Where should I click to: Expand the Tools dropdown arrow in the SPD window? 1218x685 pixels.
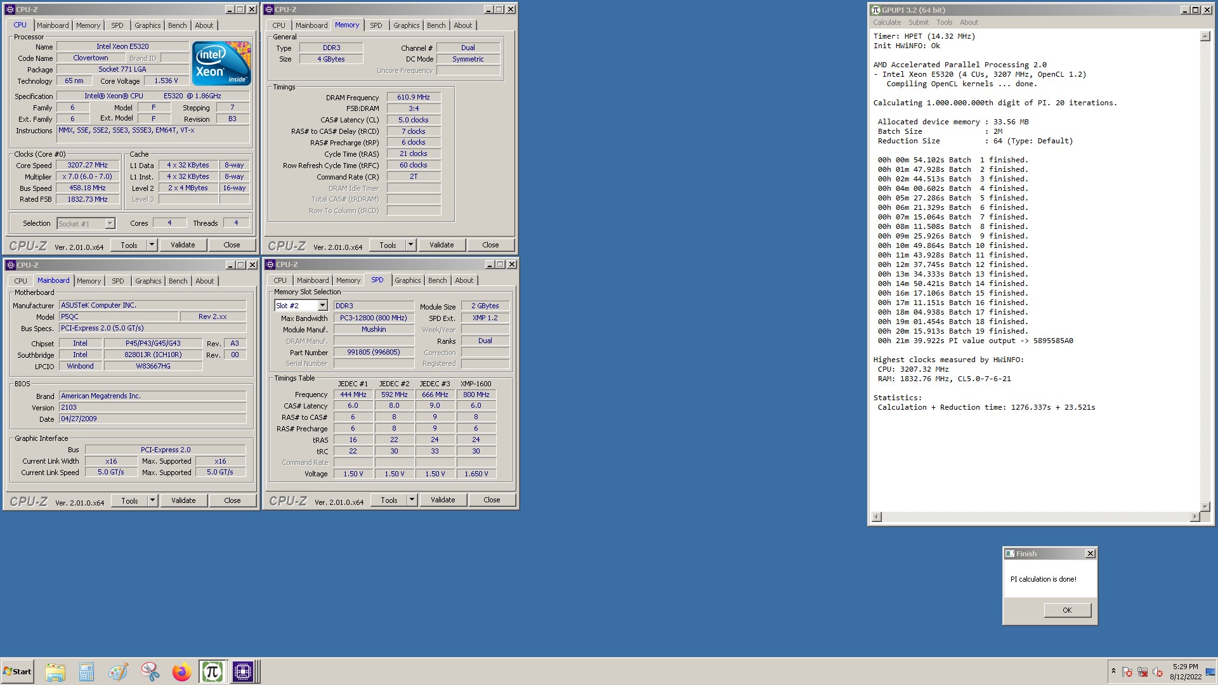click(x=412, y=500)
